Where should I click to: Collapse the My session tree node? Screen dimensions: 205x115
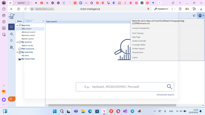(17, 42)
